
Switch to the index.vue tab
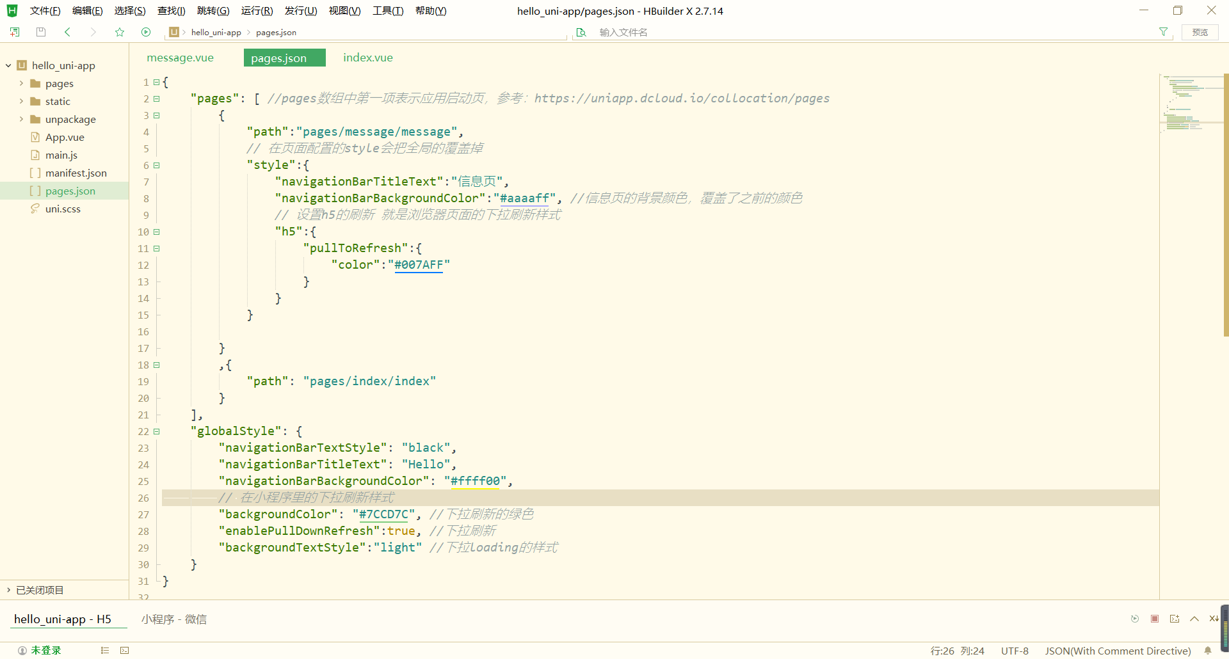[x=368, y=58]
